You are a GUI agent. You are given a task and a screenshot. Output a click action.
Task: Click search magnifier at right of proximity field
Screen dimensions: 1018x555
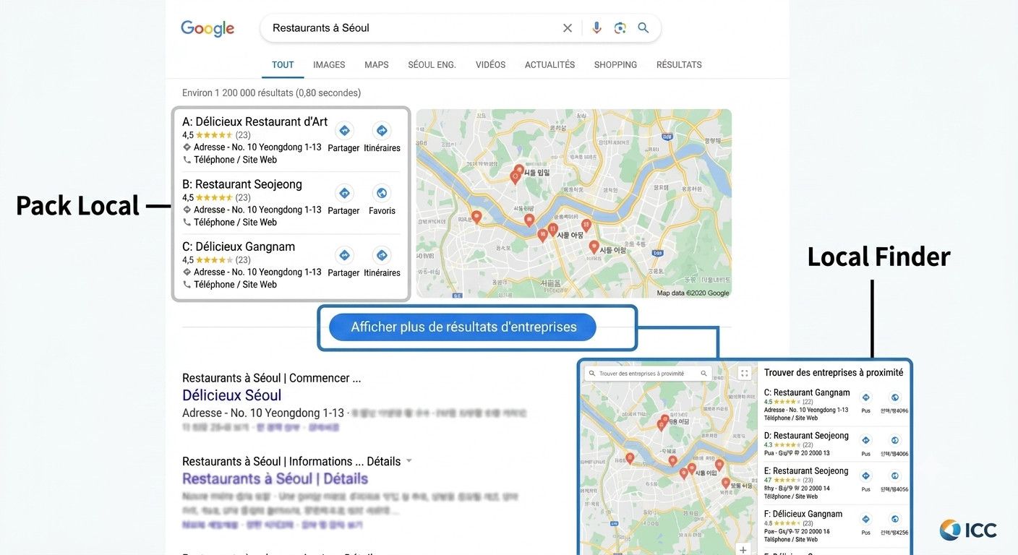703,374
